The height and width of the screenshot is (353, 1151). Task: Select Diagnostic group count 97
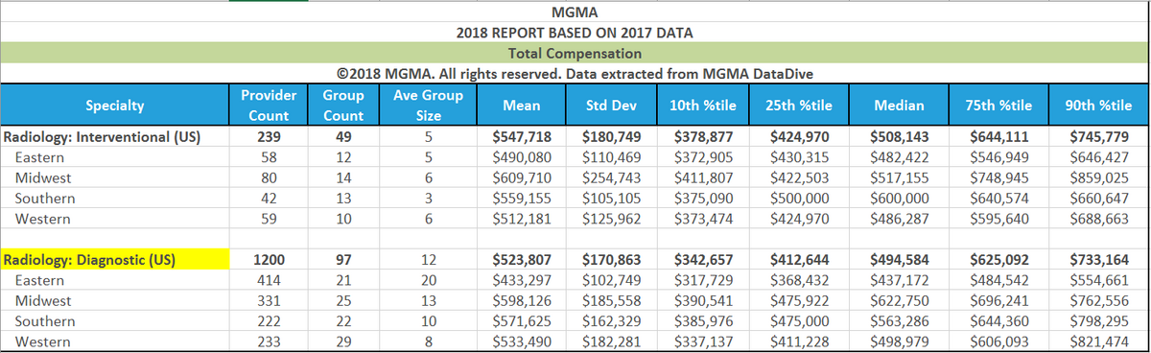point(343,259)
